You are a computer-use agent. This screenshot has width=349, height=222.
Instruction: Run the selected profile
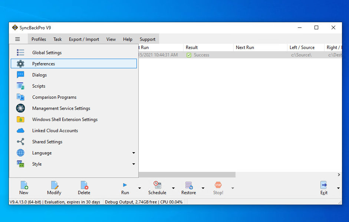[x=125, y=188]
